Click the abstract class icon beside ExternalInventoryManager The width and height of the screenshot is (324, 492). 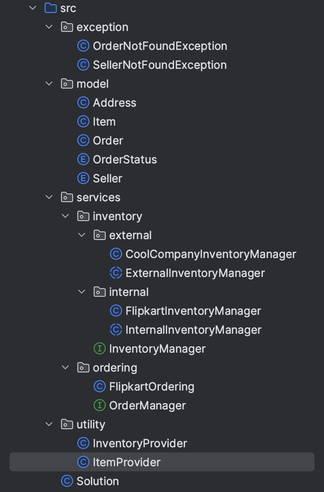click(116, 273)
